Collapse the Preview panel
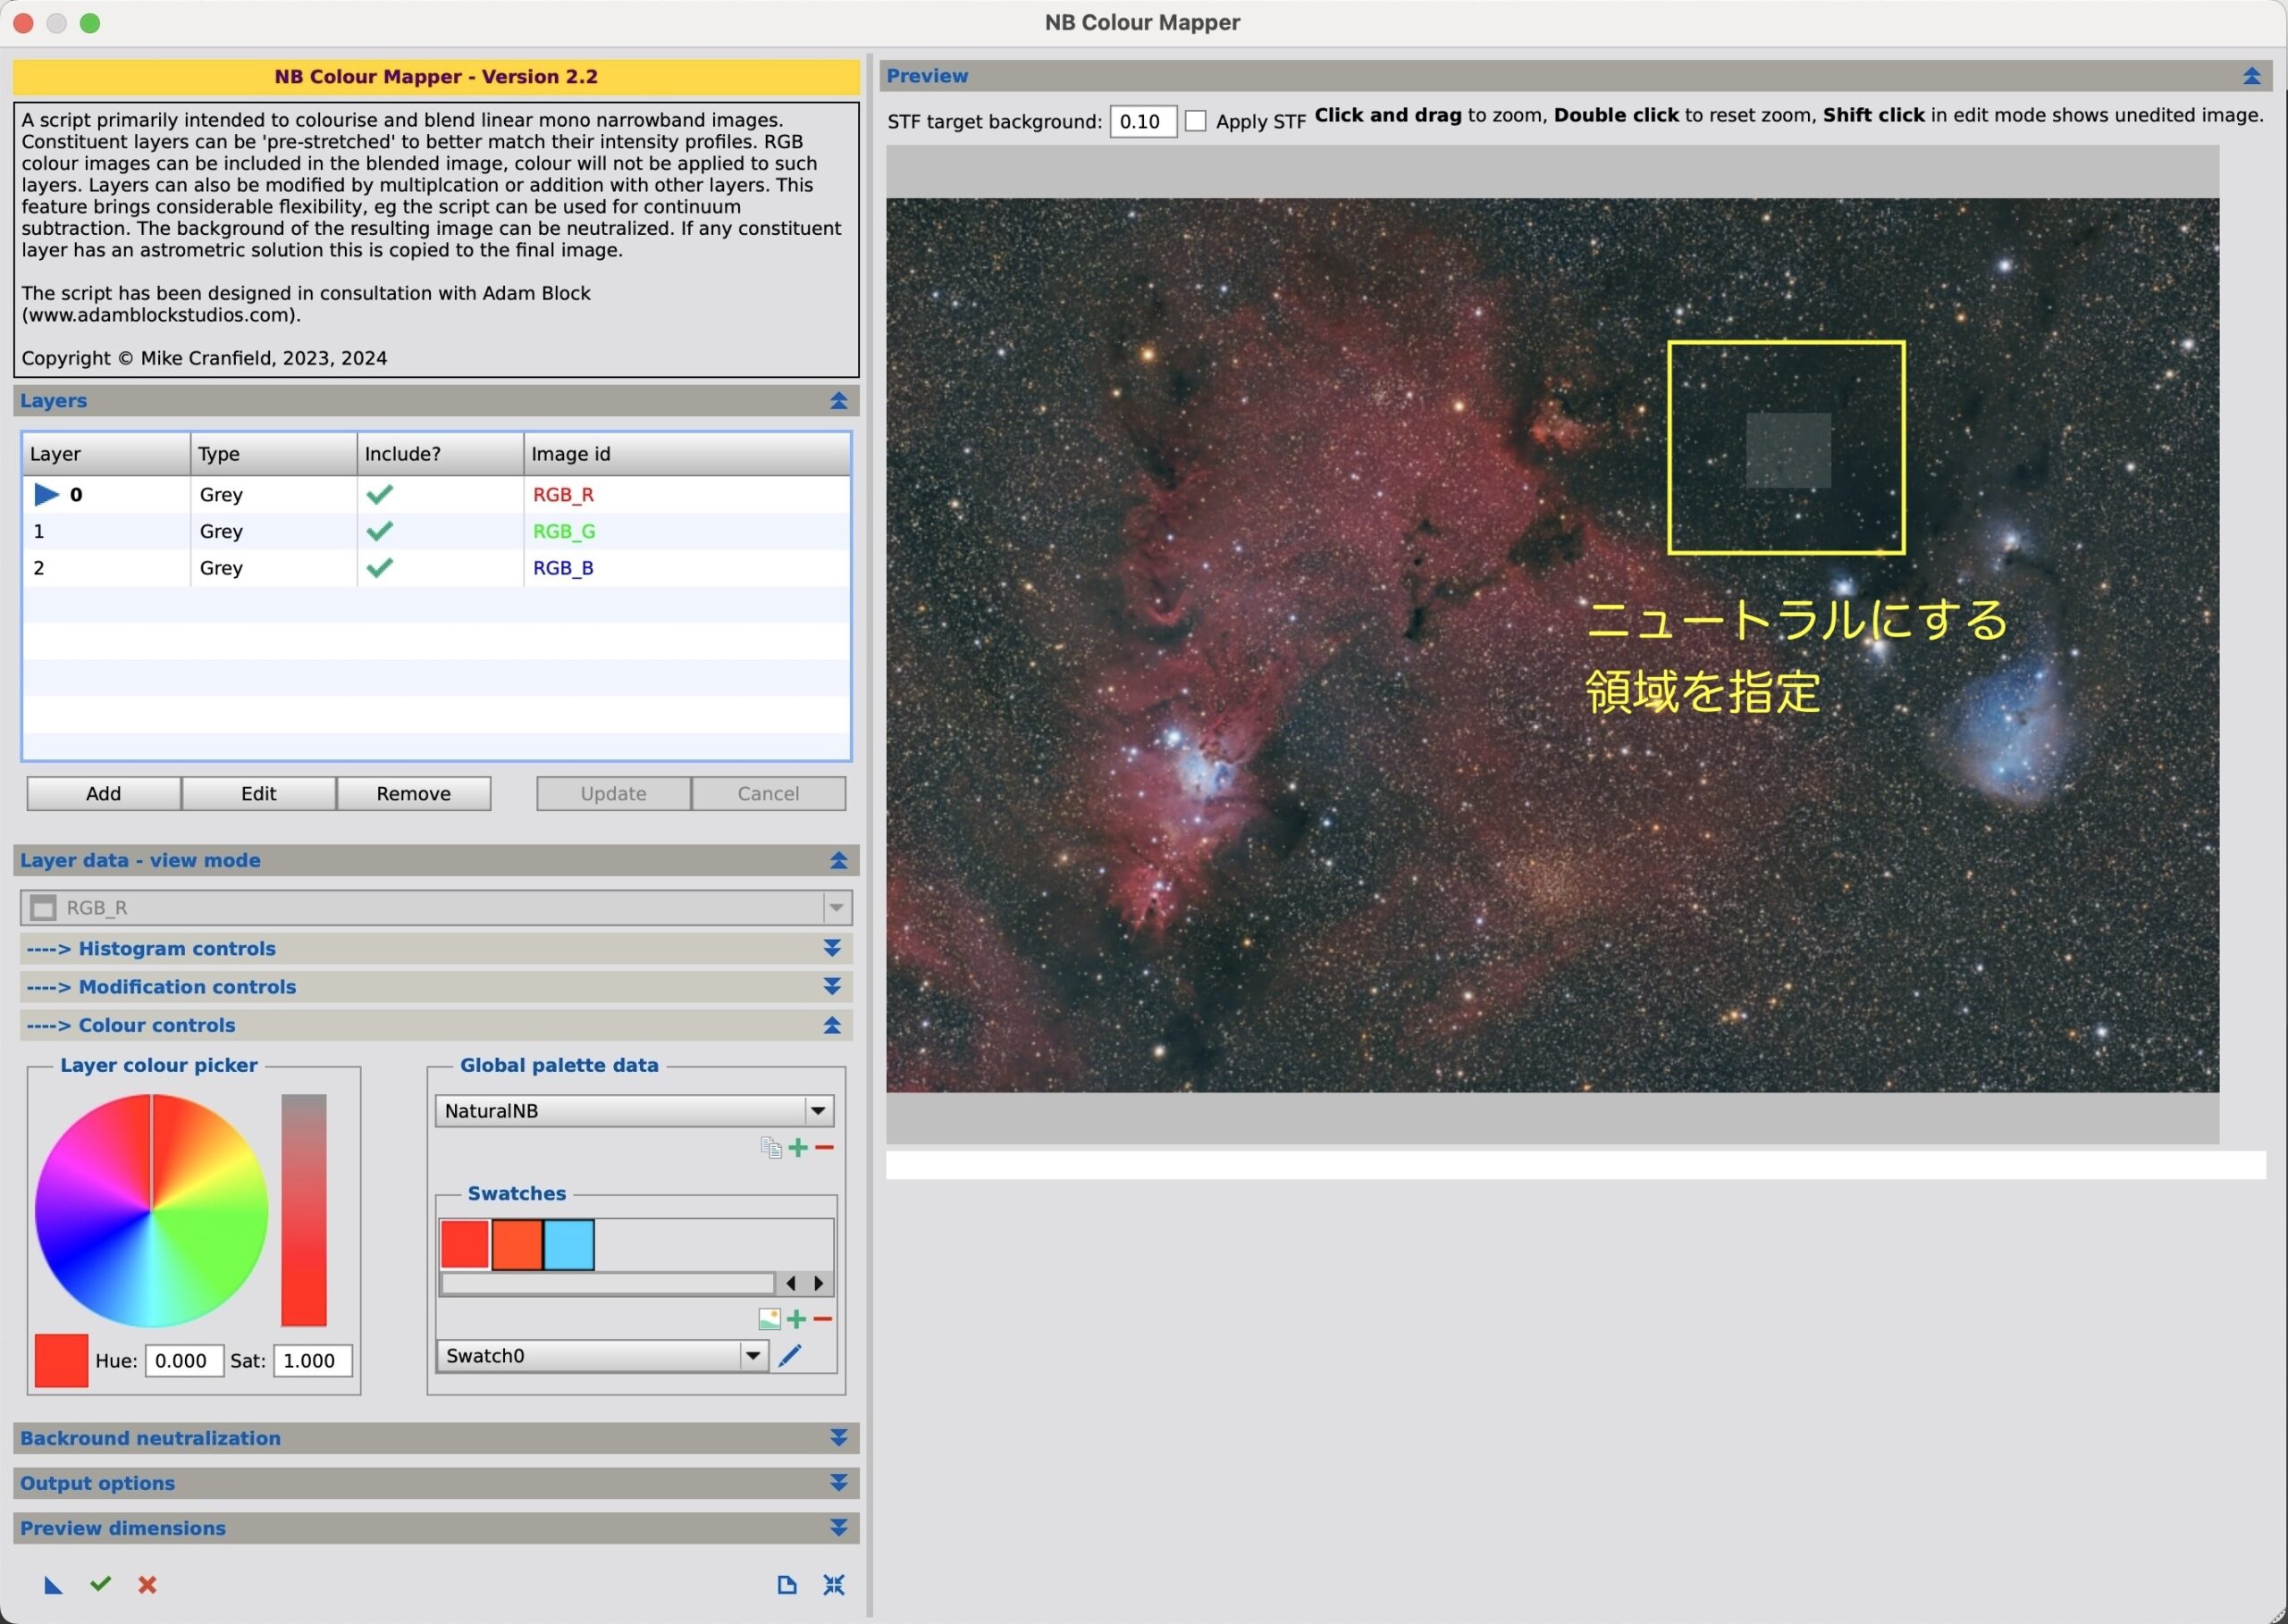Viewport: 2288px width, 1624px height. pyautogui.click(x=2251, y=76)
